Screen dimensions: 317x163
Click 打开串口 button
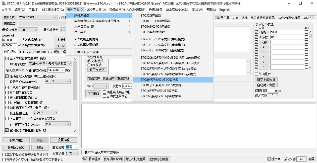93,94
